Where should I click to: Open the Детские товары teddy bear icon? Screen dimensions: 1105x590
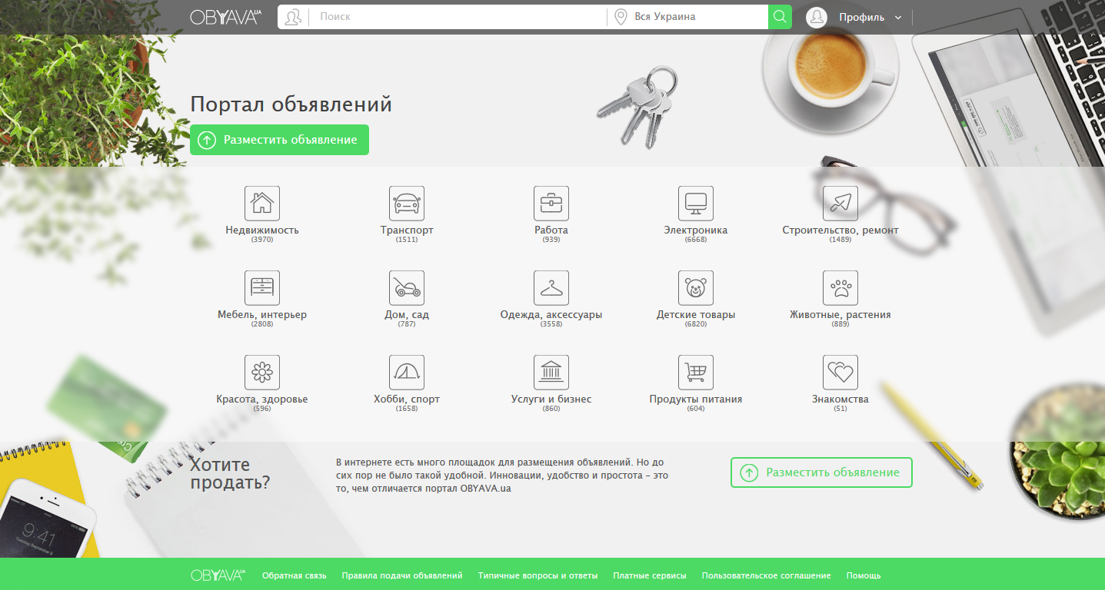(x=696, y=288)
